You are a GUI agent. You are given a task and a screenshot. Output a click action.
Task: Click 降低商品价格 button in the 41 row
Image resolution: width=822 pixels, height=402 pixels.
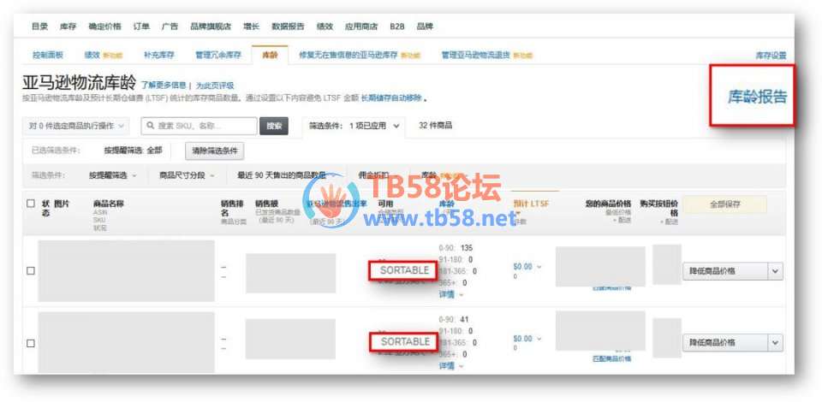coord(725,343)
